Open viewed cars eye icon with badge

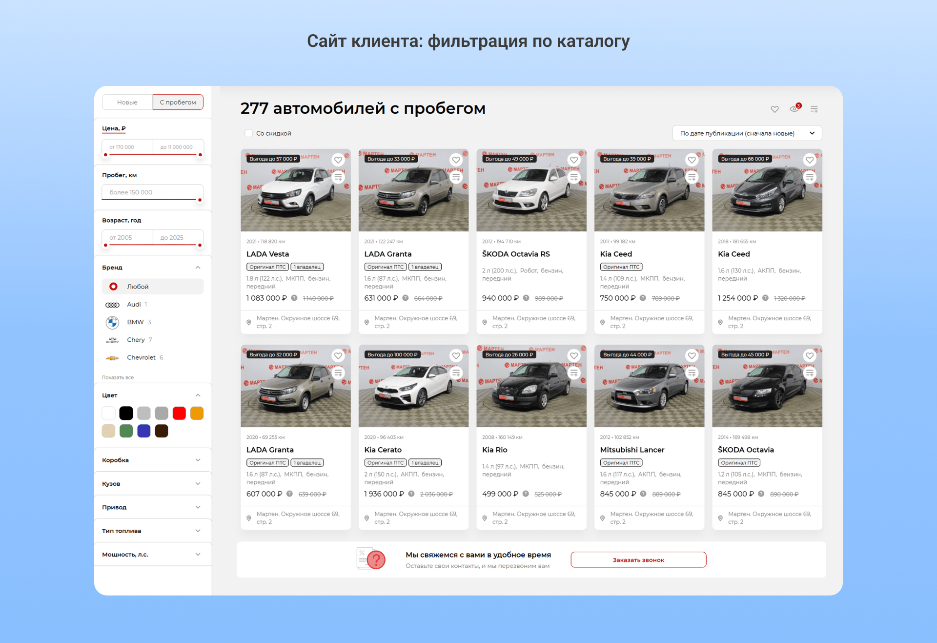pyautogui.click(x=794, y=108)
